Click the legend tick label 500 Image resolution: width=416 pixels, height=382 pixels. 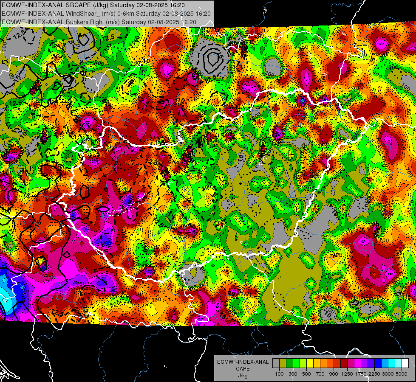[x=306, y=374]
